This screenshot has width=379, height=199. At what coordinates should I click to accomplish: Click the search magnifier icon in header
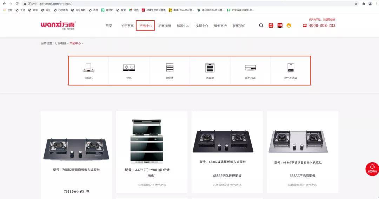click(261, 26)
